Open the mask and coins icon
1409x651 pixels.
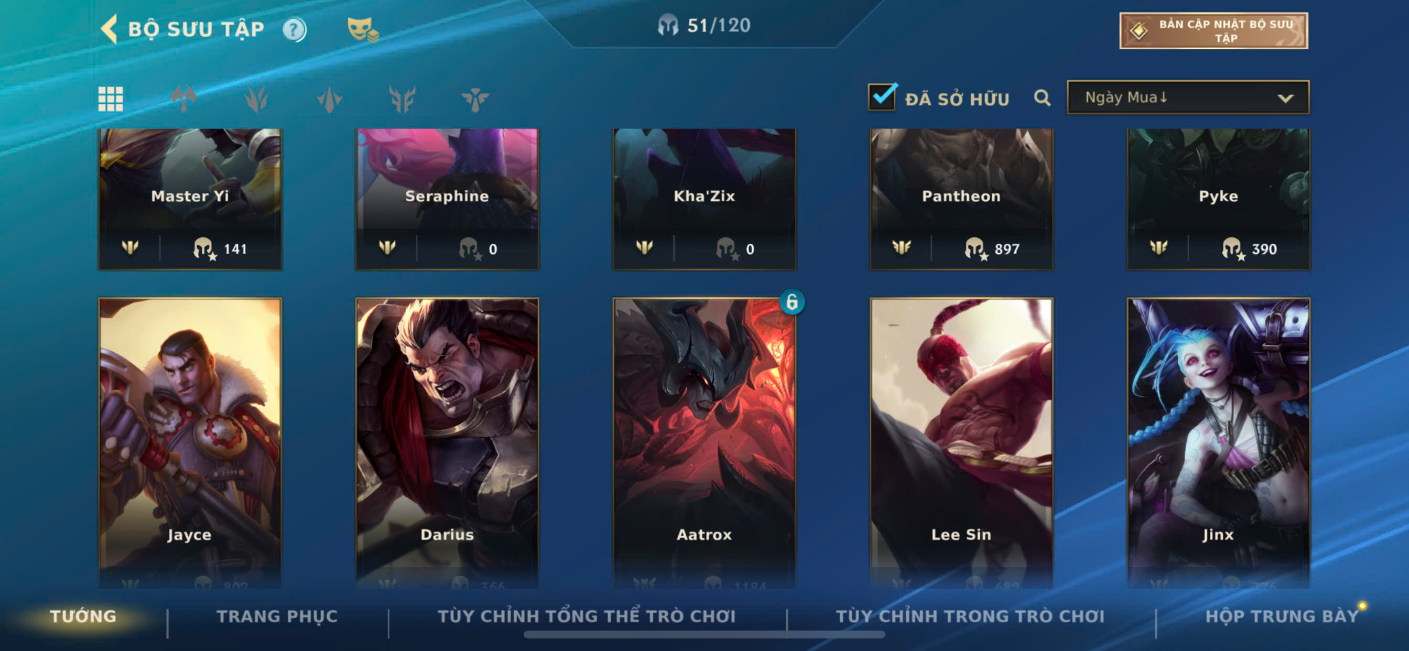tap(363, 29)
